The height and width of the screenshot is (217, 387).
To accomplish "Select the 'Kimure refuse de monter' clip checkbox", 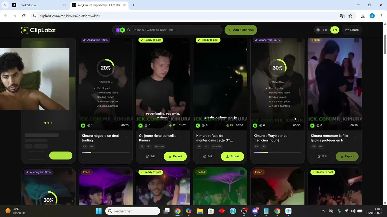I will [x=242, y=40].
